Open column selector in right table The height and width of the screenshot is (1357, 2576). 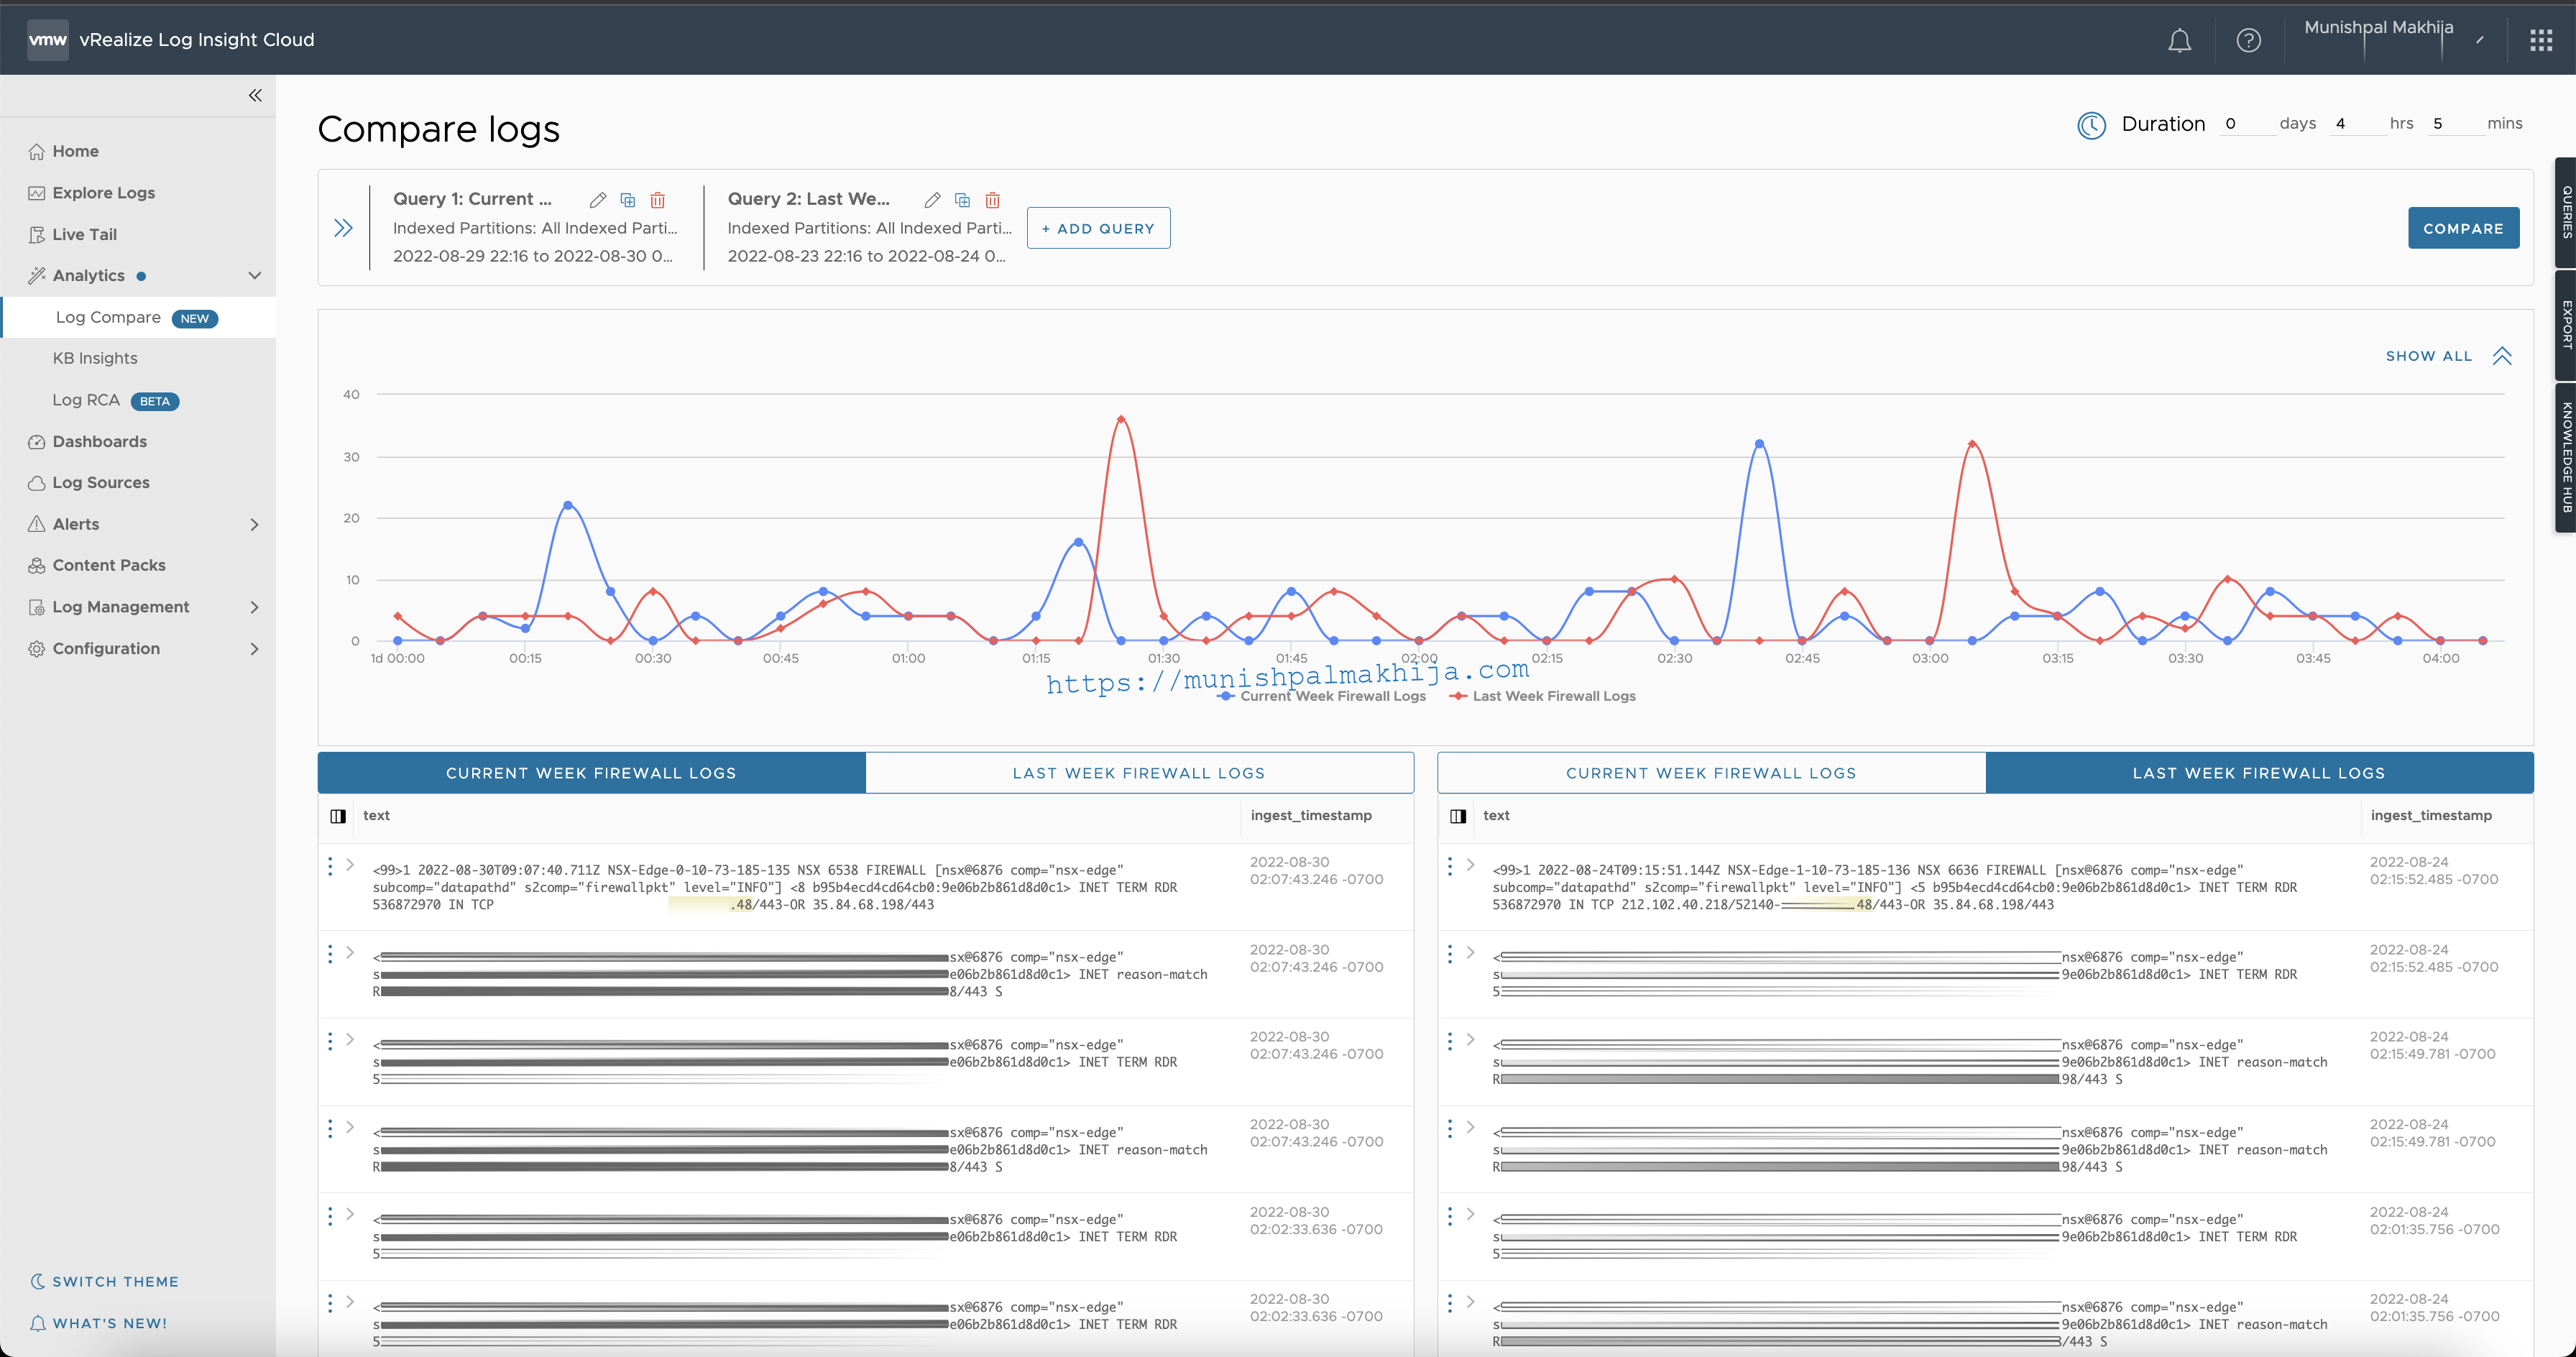[x=1458, y=816]
